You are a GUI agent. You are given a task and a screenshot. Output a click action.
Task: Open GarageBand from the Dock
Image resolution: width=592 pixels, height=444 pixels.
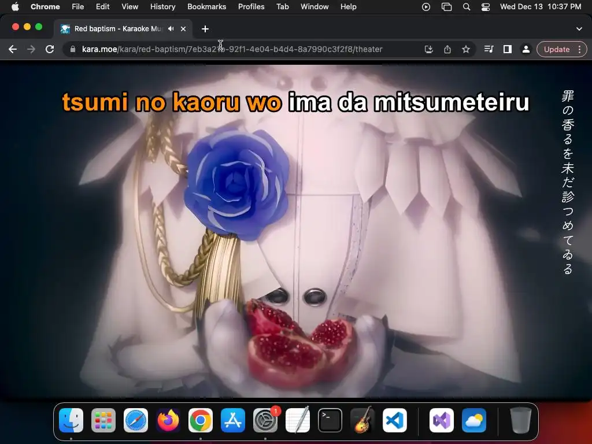coord(362,420)
